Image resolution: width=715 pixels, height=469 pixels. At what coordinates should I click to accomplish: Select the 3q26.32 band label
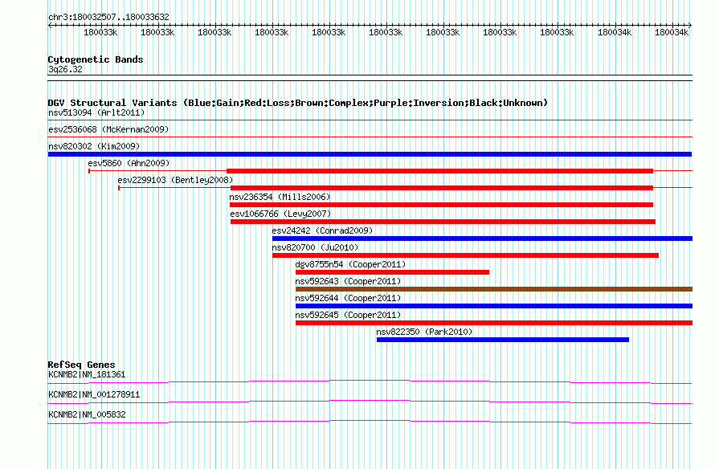click(65, 69)
